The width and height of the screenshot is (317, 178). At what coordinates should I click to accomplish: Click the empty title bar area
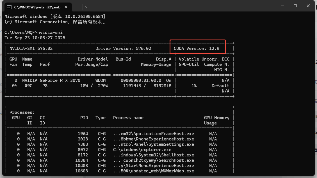(183, 6)
